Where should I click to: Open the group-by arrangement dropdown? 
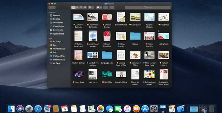tap(91, 7)
